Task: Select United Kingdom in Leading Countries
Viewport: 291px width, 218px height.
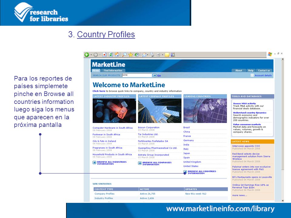Action: (192, 162)
